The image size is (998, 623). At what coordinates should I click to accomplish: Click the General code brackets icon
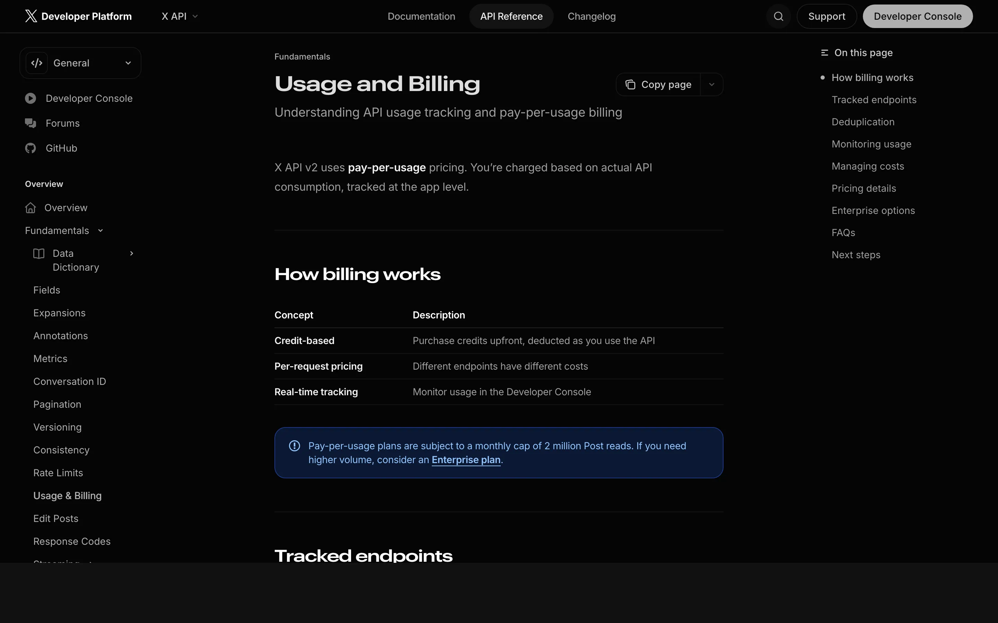(x=37, y=63)
